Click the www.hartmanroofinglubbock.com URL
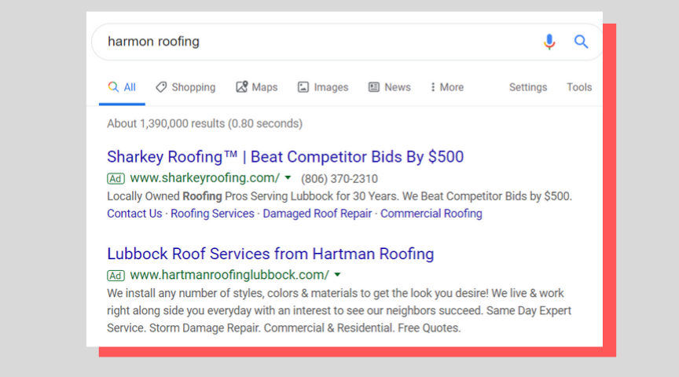Screen dimensions: 679x377 click(x=229, y=275)
